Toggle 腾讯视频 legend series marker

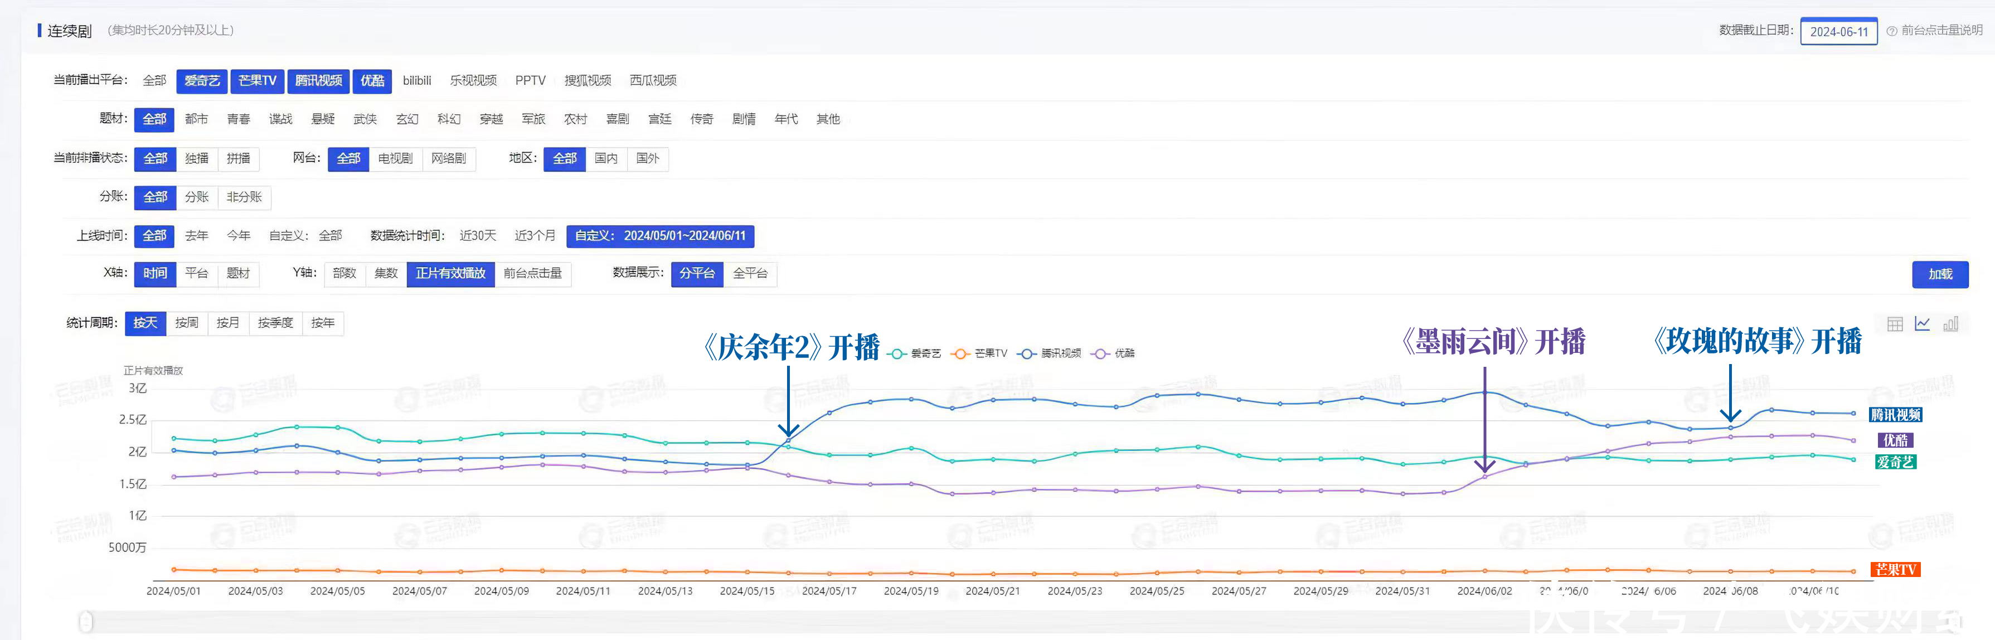point(1027,353)
